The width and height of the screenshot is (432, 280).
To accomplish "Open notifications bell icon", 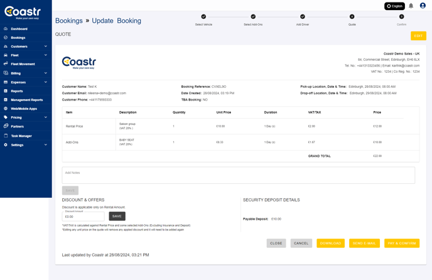I will 411,6.
